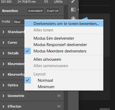Expand the Standaard panel chevron
Screen dimensions: 115x110
point(3,32)
